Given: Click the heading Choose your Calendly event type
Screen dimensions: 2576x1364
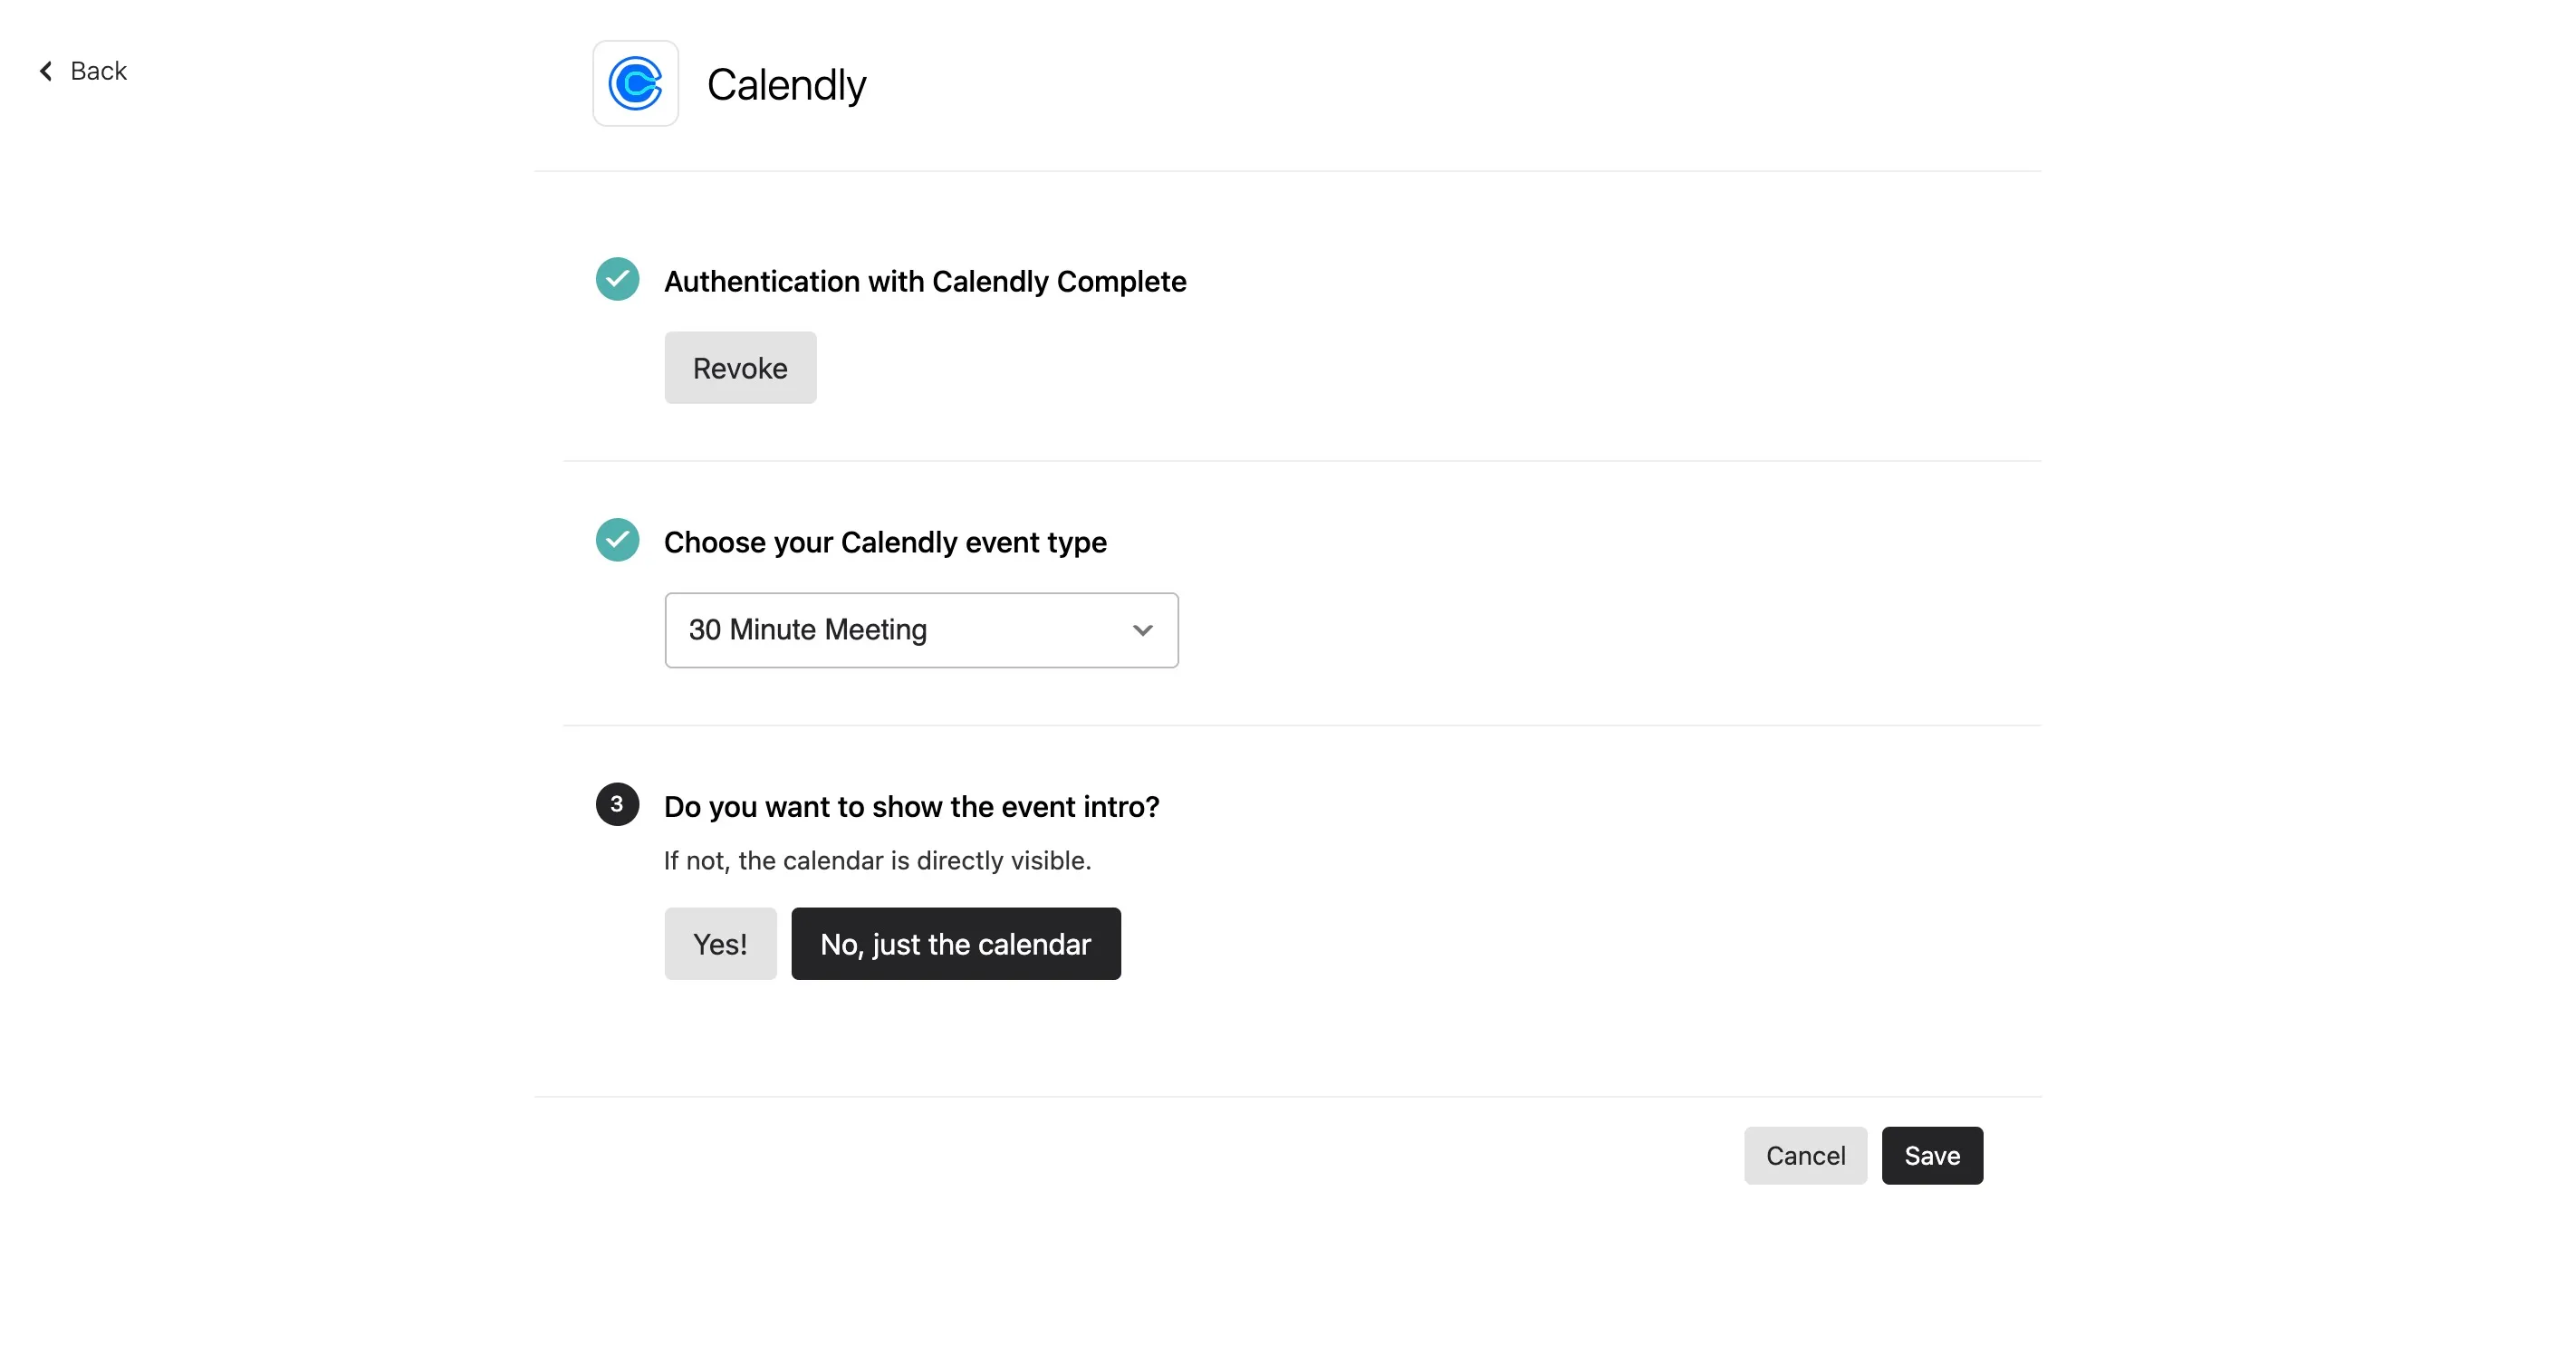Looking at the screenshot, I should coord(885,542).
